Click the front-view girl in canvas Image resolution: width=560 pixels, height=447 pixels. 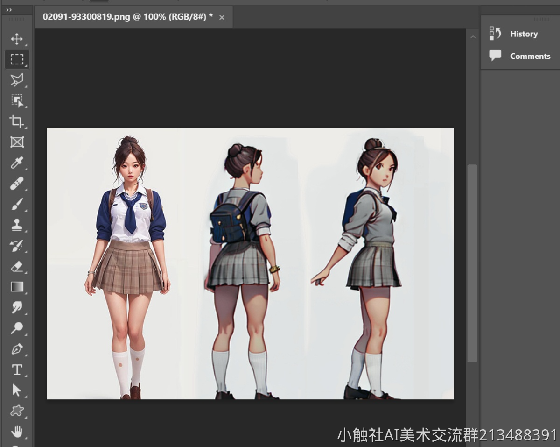coord(128,267)
